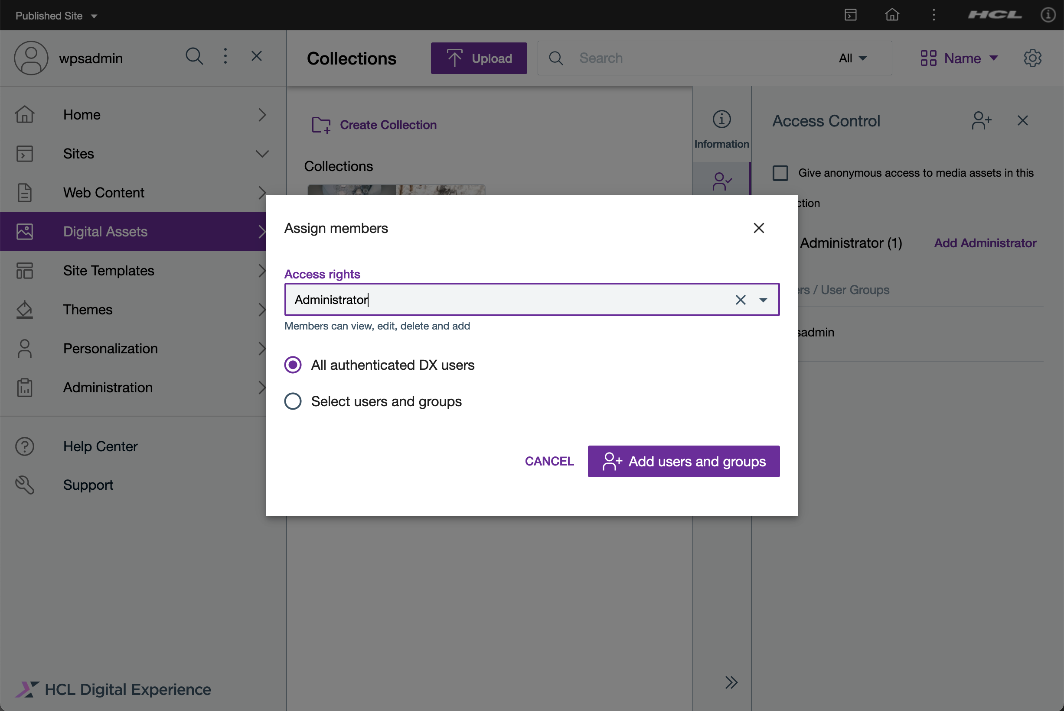The image size is (1064, 711).
Task: Enable anonymous access to media assets checkbox
Action: coord(780,173)
